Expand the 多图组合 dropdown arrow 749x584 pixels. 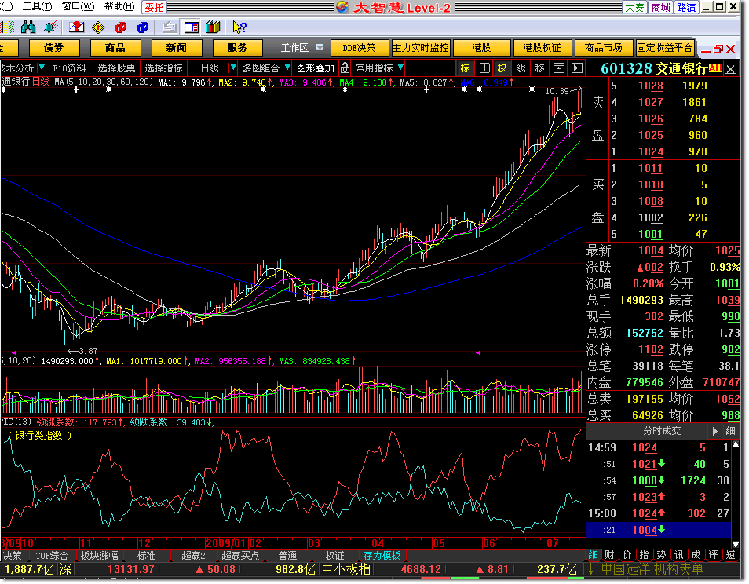click(x=287, y=68)
